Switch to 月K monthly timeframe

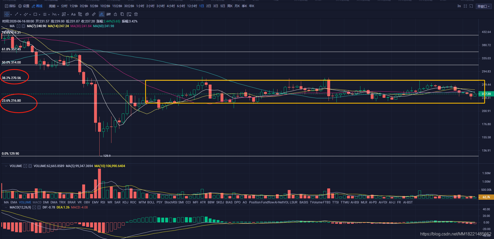point(237,6)
